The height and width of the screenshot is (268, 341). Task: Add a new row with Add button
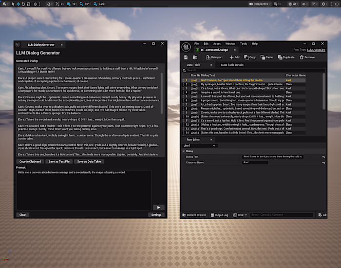[x=234, y=57]
